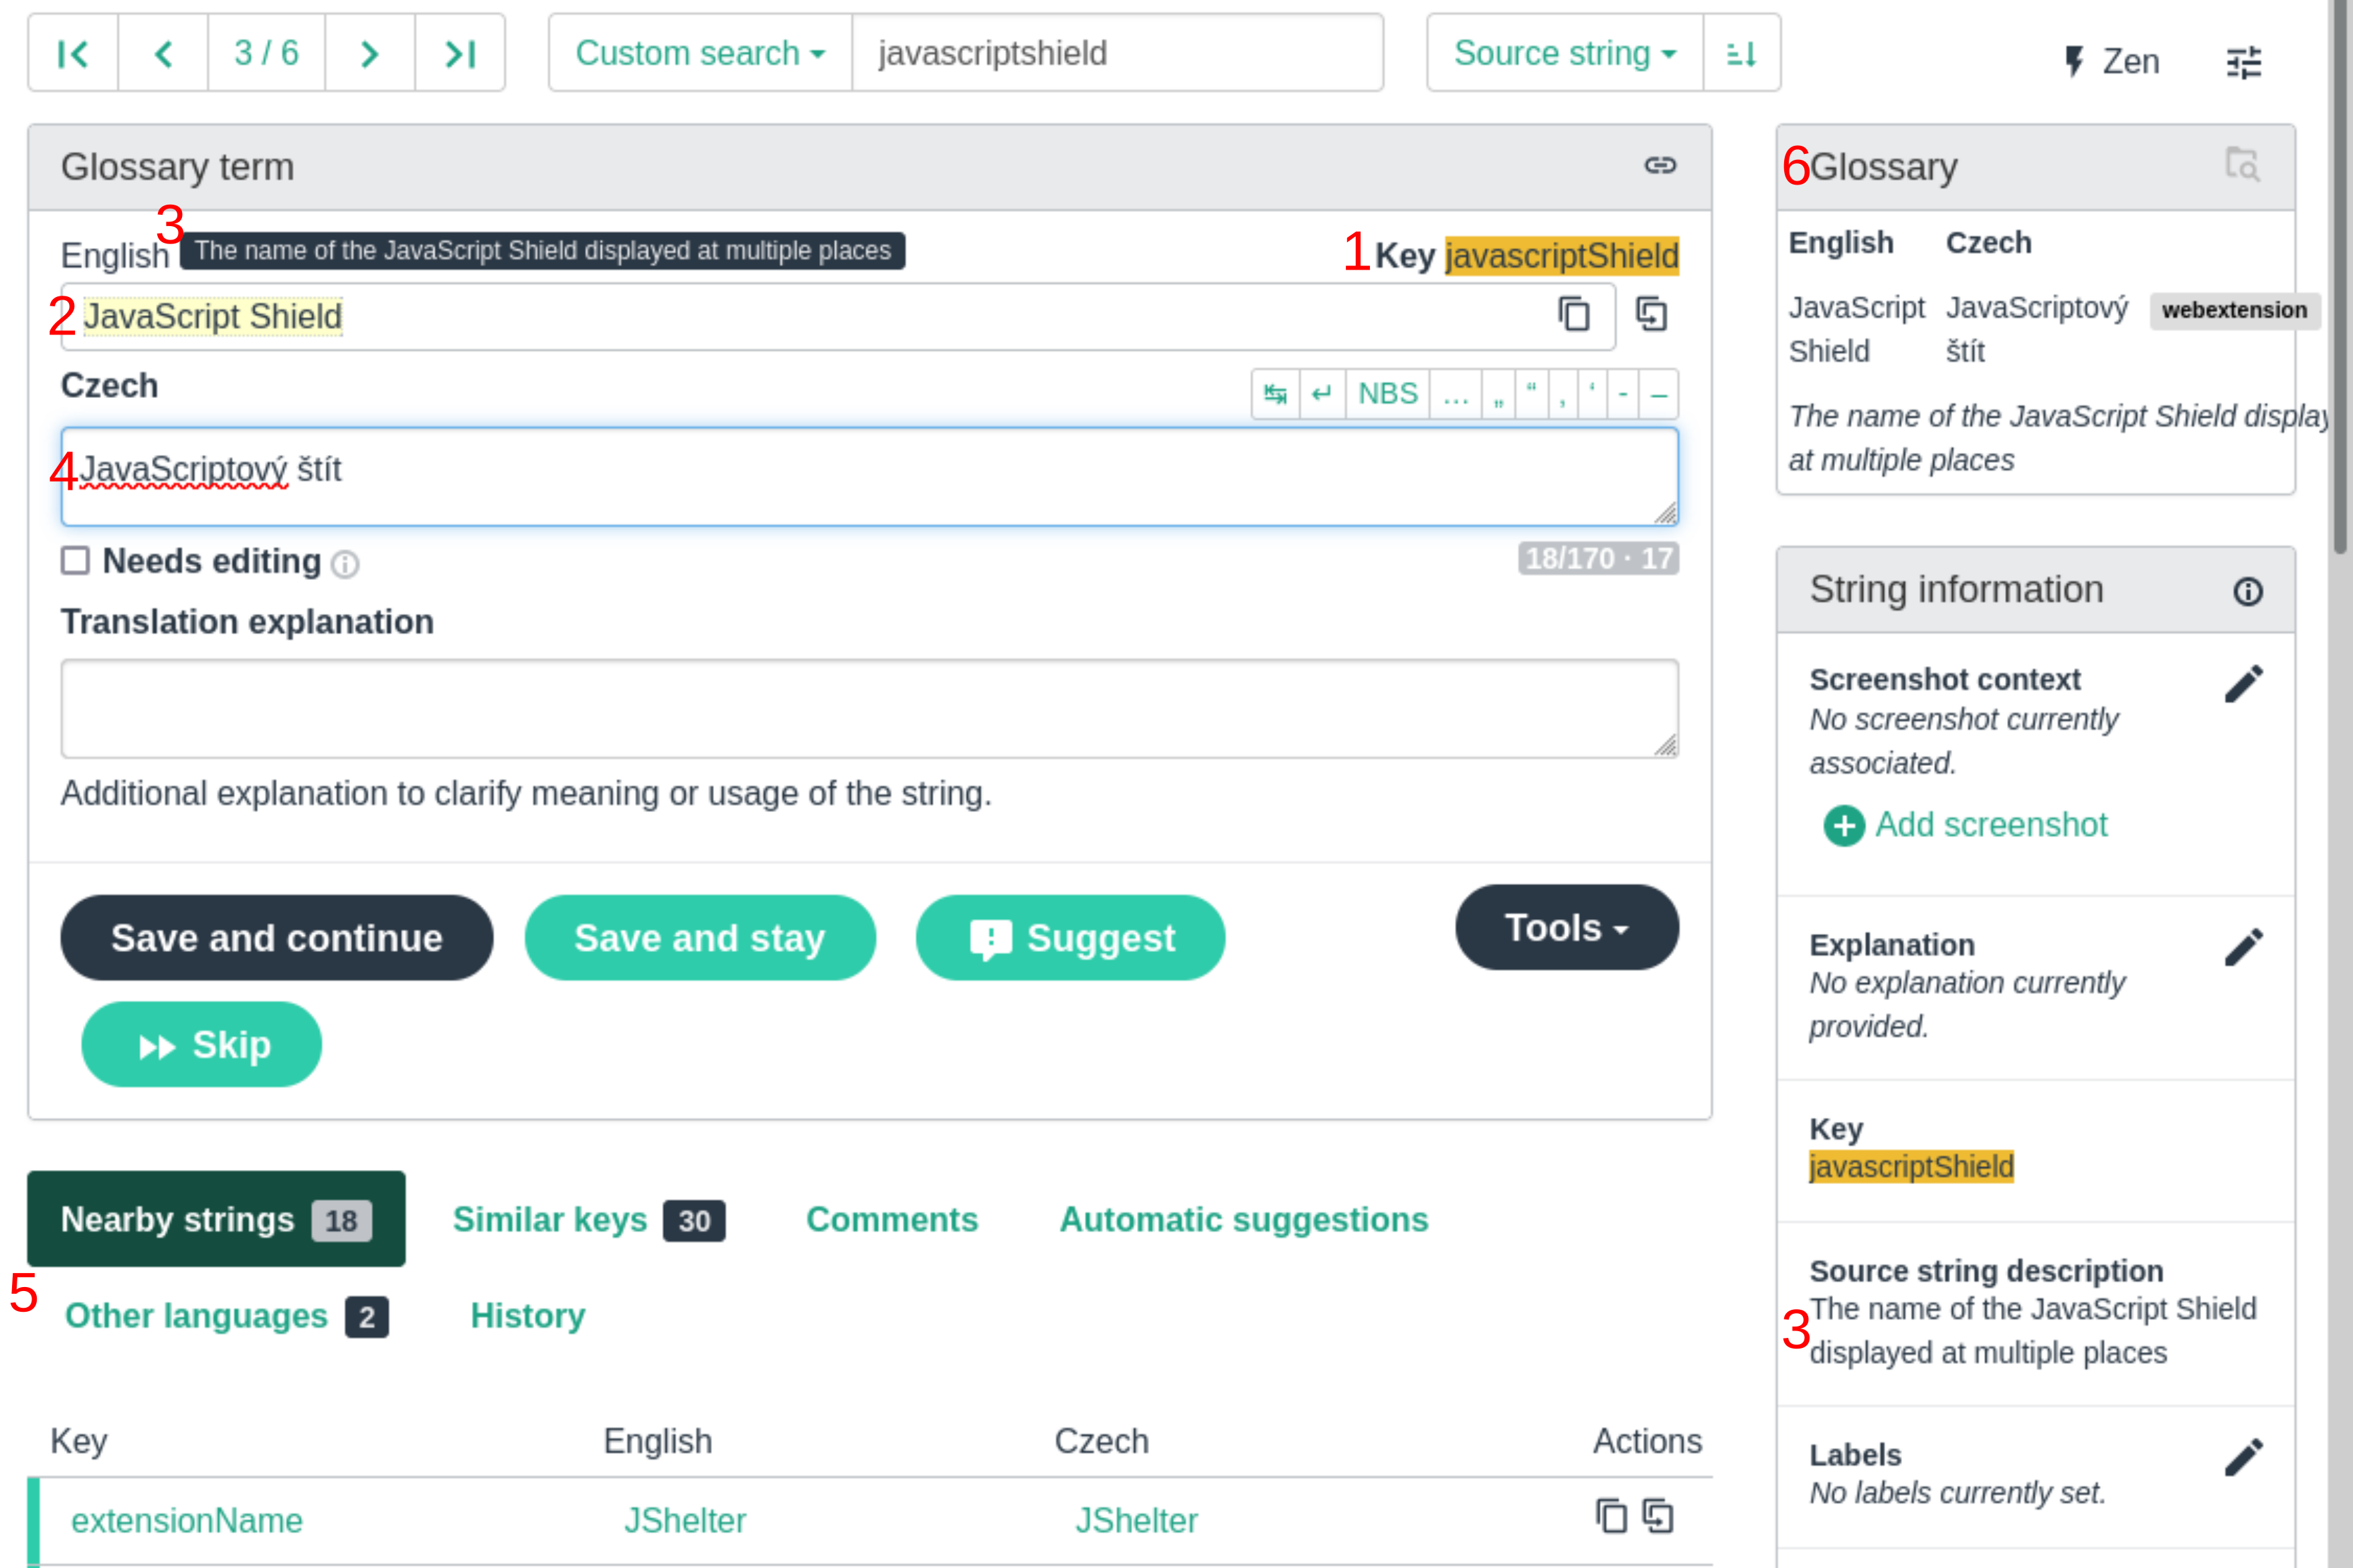
Task: Go to the first string
Action: coord(73,53)
